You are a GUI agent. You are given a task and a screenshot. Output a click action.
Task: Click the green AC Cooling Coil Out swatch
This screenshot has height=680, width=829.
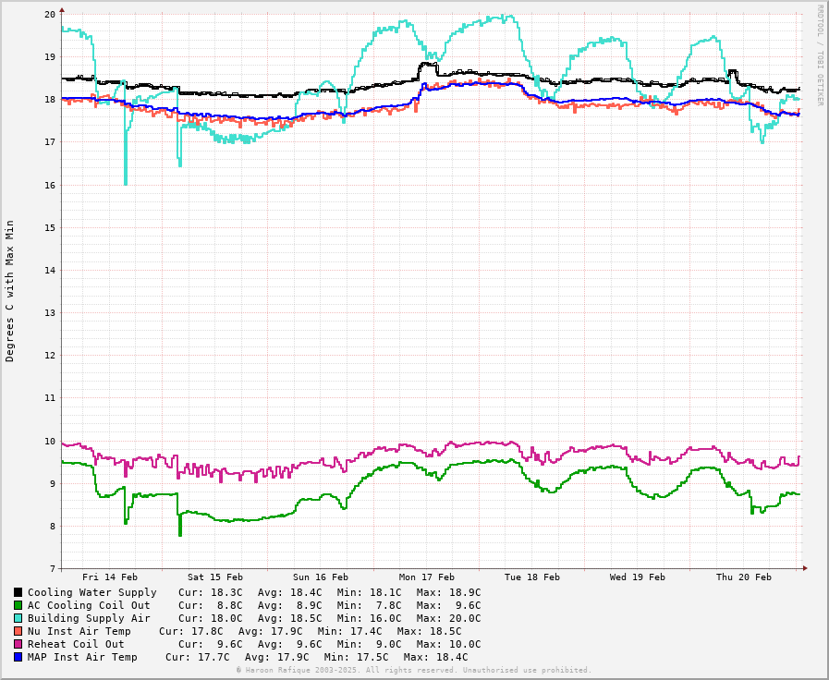tap(18, 605)
